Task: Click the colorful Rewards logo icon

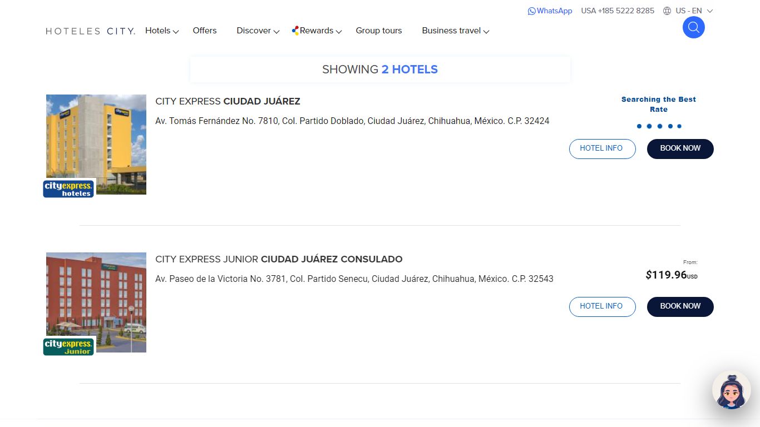Action: point(295,31)
